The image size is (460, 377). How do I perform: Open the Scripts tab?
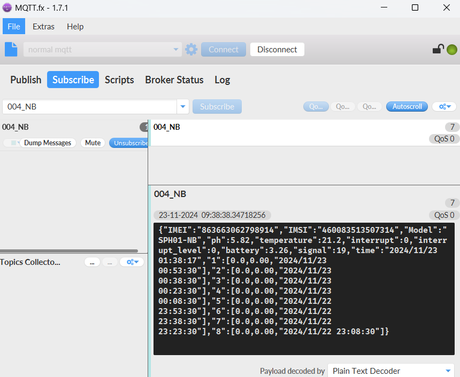coord(119,80)
